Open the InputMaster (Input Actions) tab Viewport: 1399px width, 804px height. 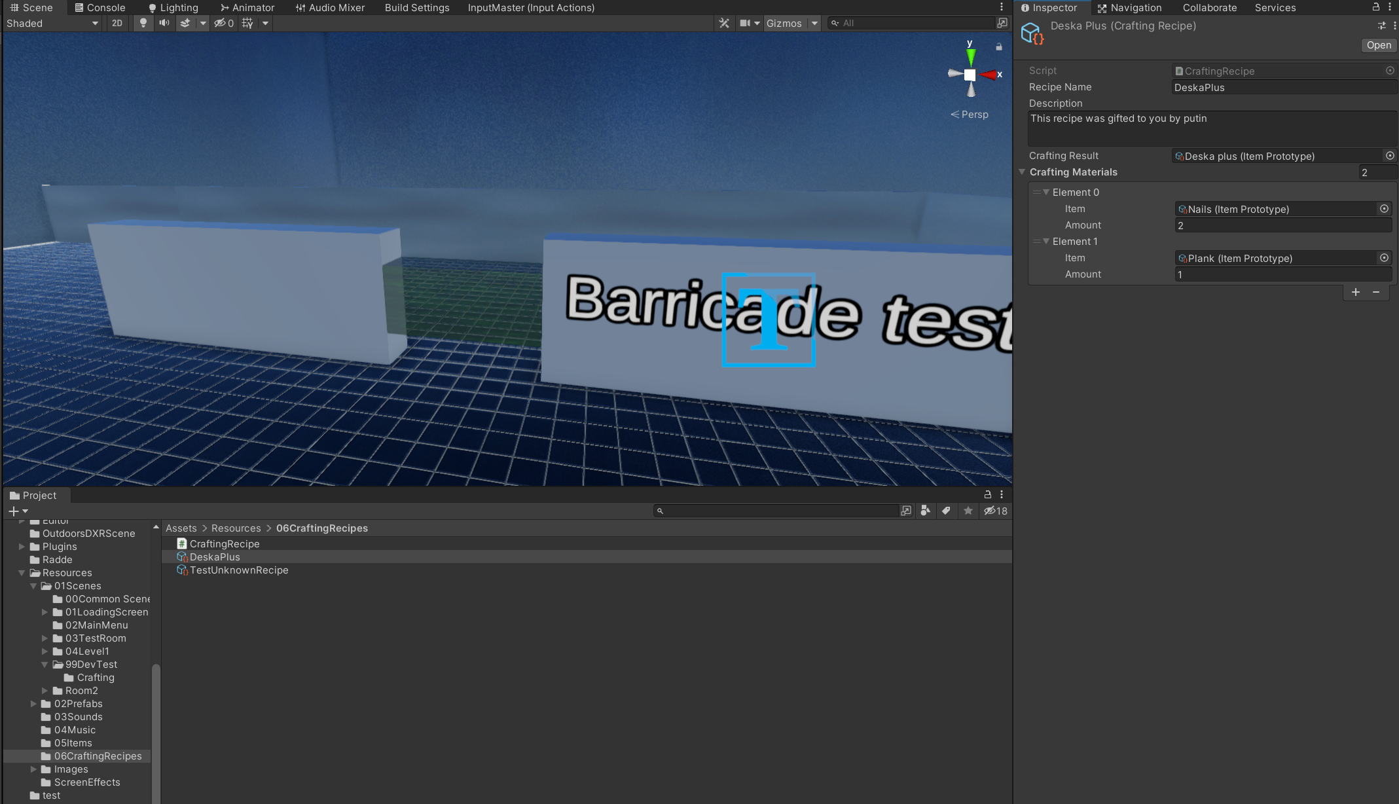coord(531,8)
